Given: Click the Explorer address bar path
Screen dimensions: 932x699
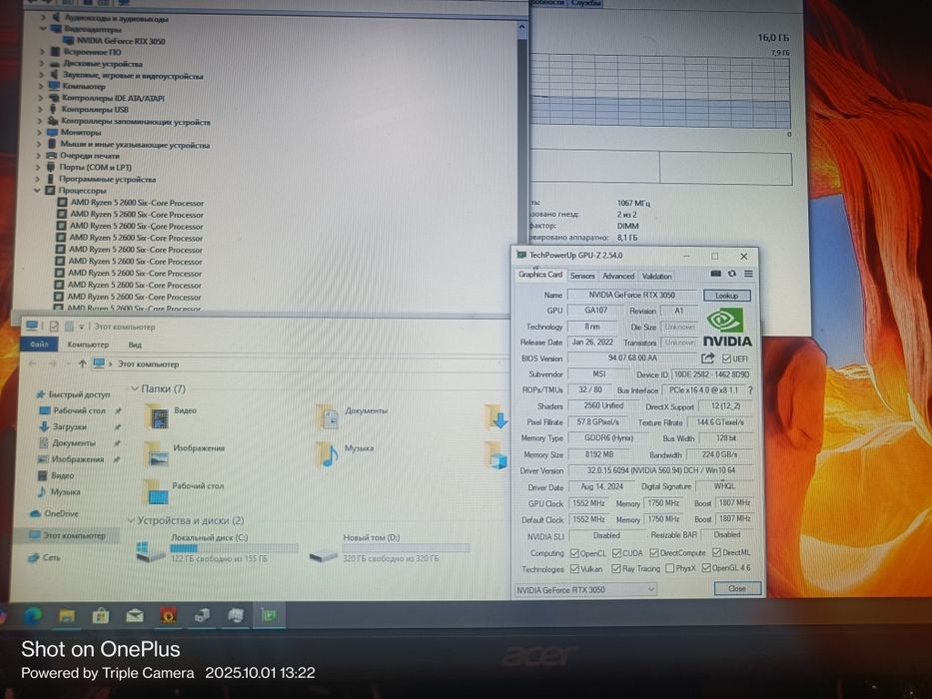Looking at the screenshot, I should click(148, 363).
